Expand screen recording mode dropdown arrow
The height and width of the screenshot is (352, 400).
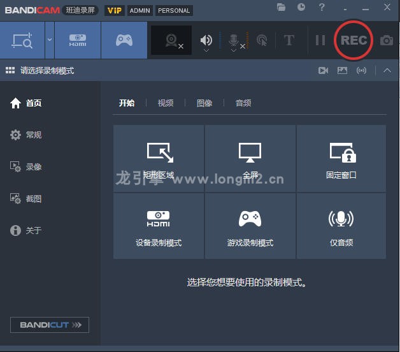[50, 40]
